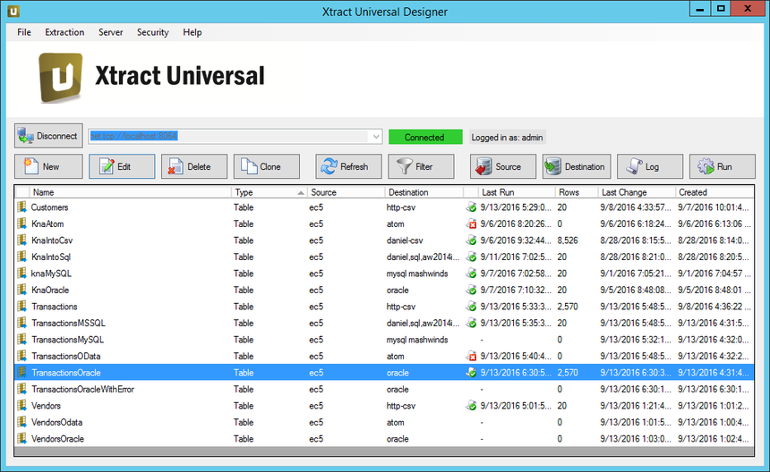This screenshot has width=770, height=472.
Task: Show the extraction Log
Action: tap(650, 166)
